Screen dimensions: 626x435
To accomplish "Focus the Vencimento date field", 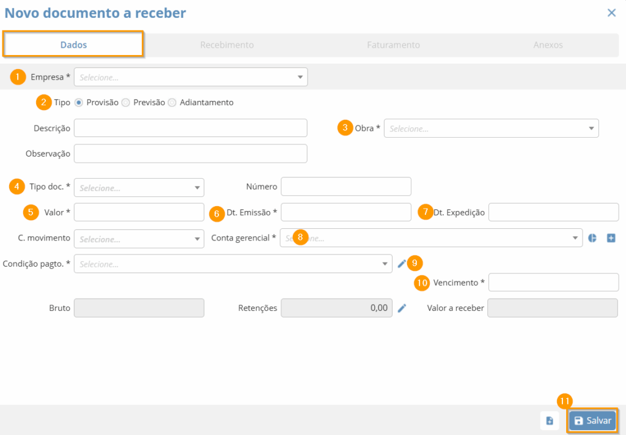I will point(553,283).
